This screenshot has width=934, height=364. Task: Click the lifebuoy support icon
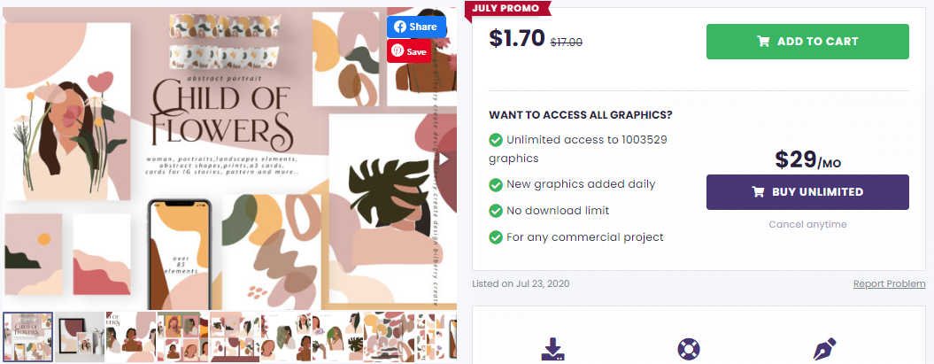tap(689, 348)
